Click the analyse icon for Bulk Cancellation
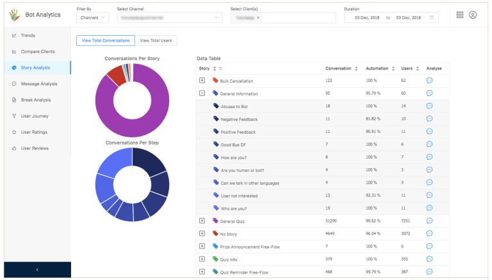The width and height of the screenshot is (492, 280). [x=429, y=81]
